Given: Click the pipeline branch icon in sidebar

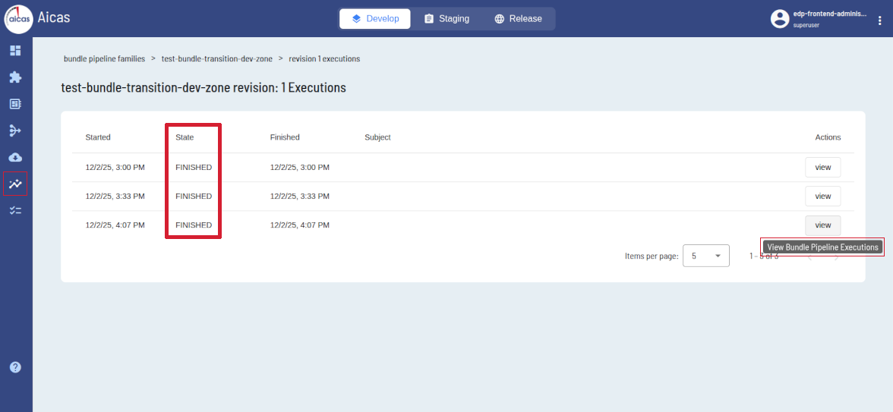Looking at the screenshot, I should [15, 131].
